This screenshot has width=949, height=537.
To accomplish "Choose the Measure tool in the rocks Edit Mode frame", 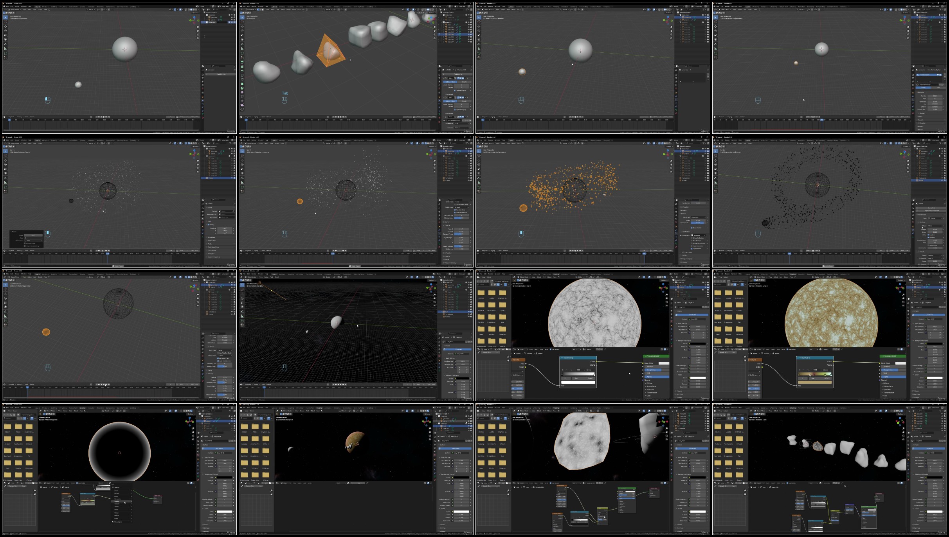I will click(242, 48).
